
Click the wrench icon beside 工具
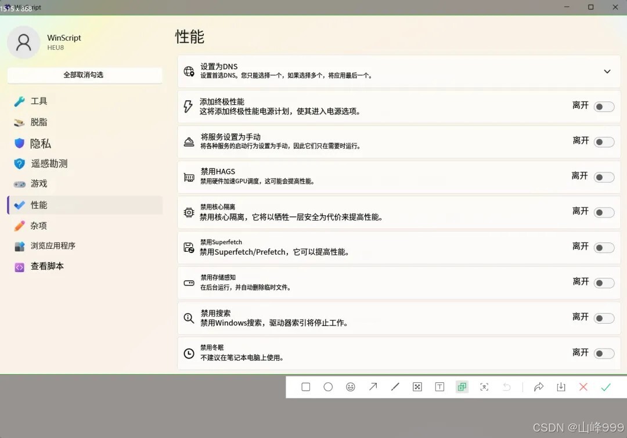point(19,102)
